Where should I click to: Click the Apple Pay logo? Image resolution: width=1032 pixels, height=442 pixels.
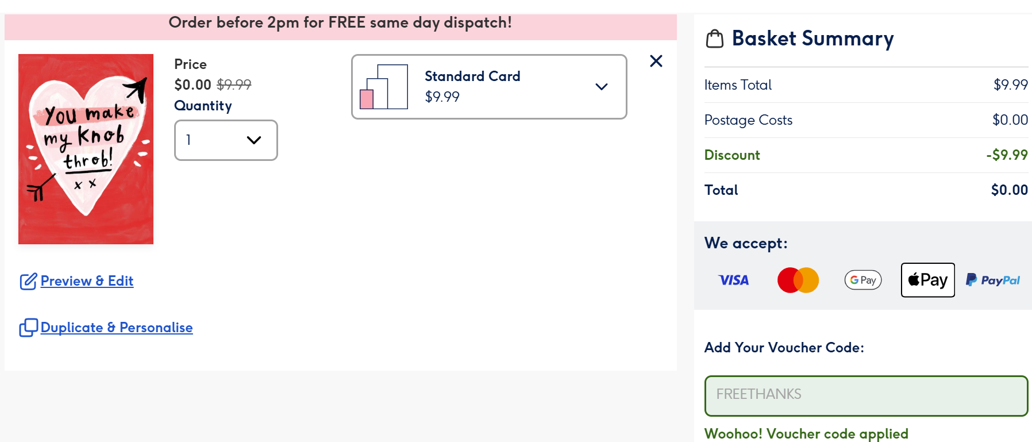927,280
